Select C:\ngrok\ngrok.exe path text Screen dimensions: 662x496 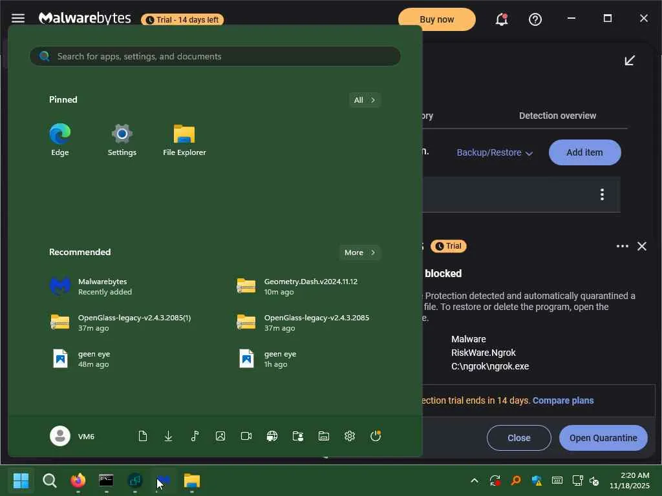pos(490,367)
